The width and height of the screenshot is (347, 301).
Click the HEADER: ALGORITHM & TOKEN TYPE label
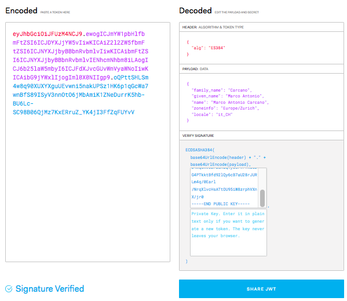click(x=213, y=27)
